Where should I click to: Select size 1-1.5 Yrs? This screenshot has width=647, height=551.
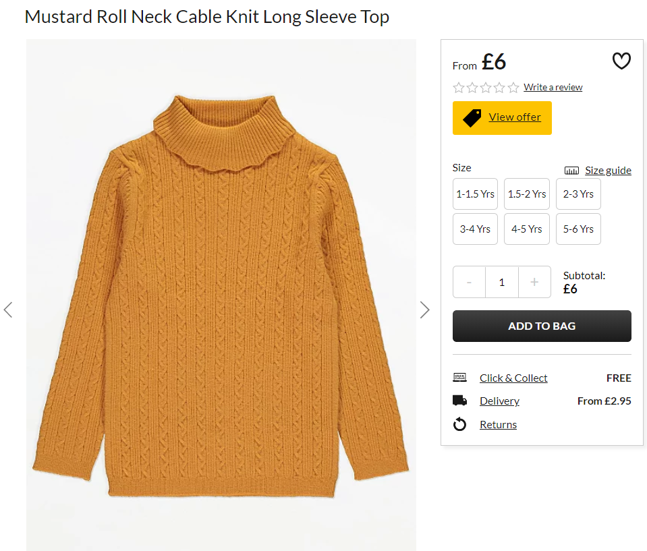click(475, 194)
